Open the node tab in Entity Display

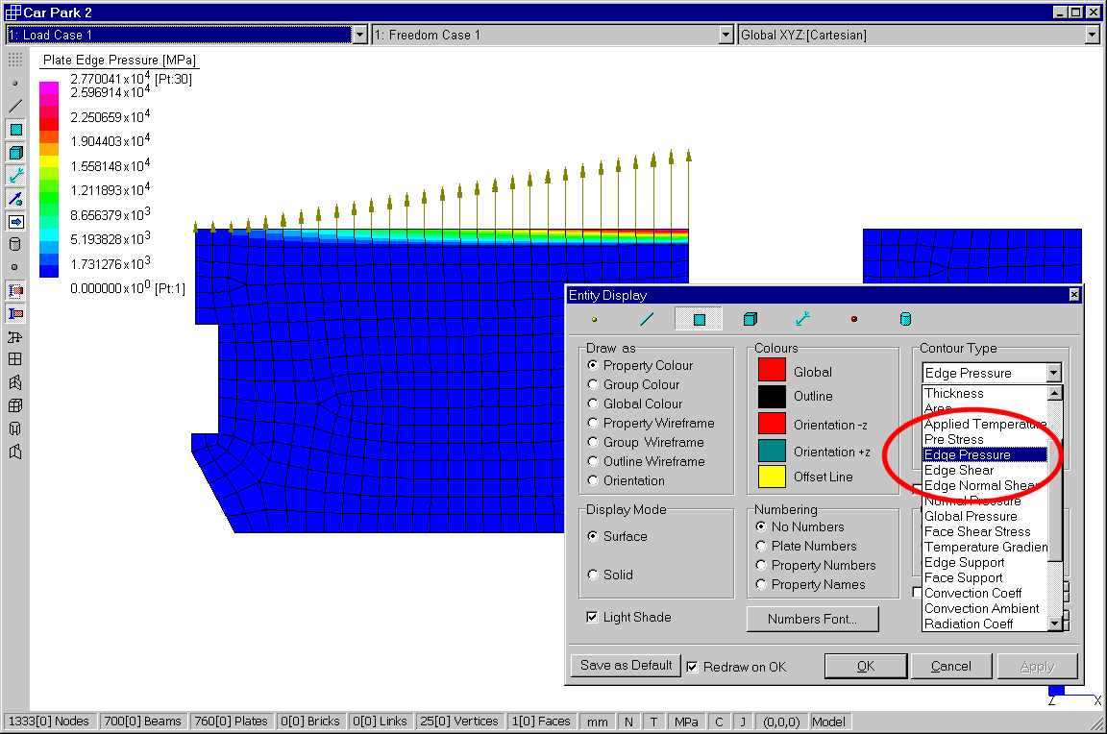tap(594, 320)
